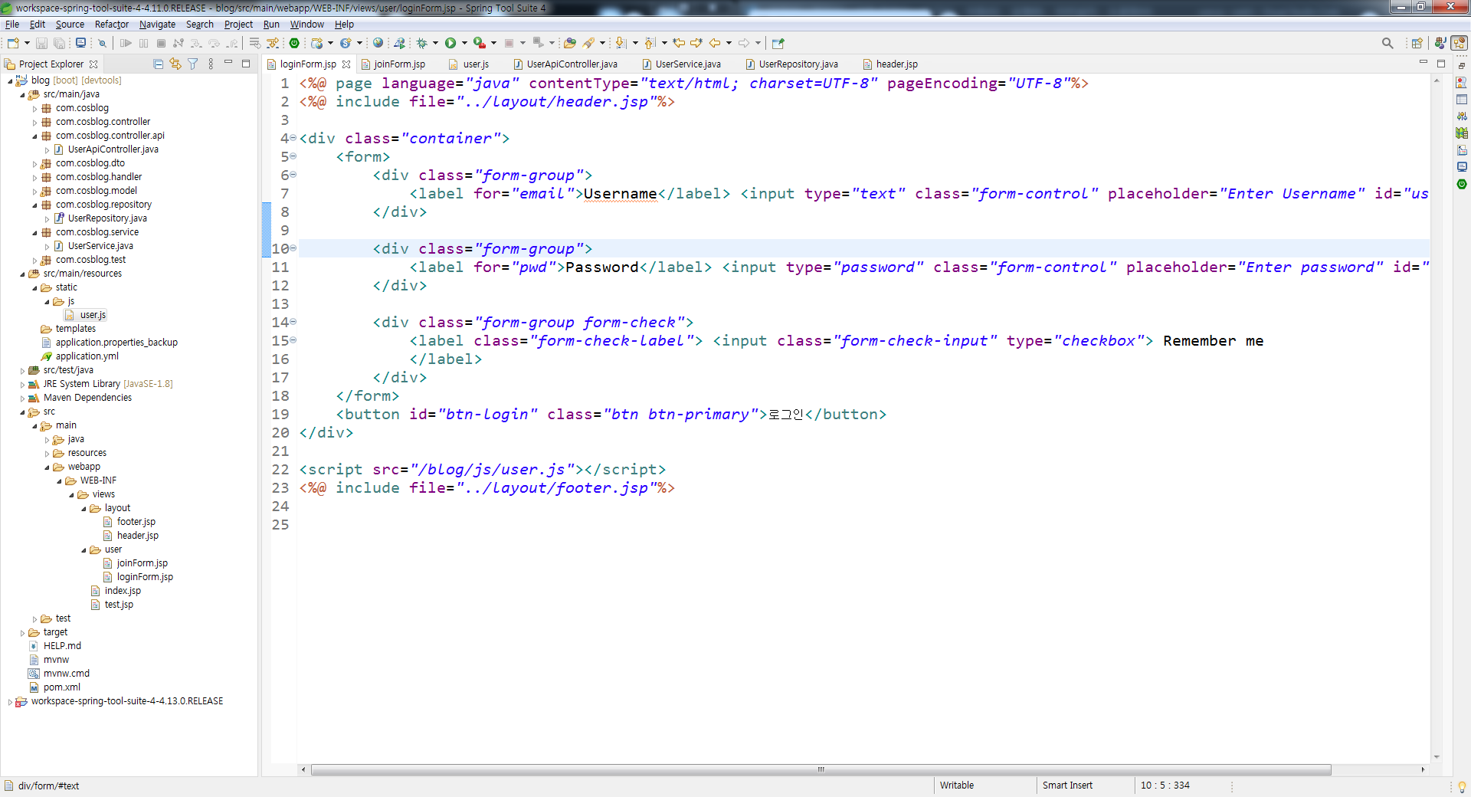Collapse the blog project tree node
Image resolution: width=1471 pixels, height=797 pixels.
[x=10, y=80]
